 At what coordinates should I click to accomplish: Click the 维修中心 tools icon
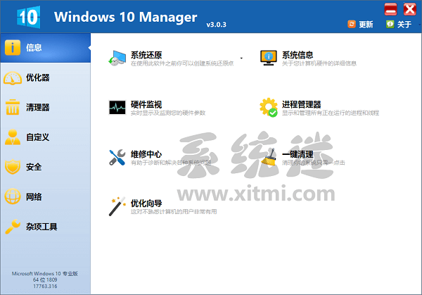(x=117, y=157)
